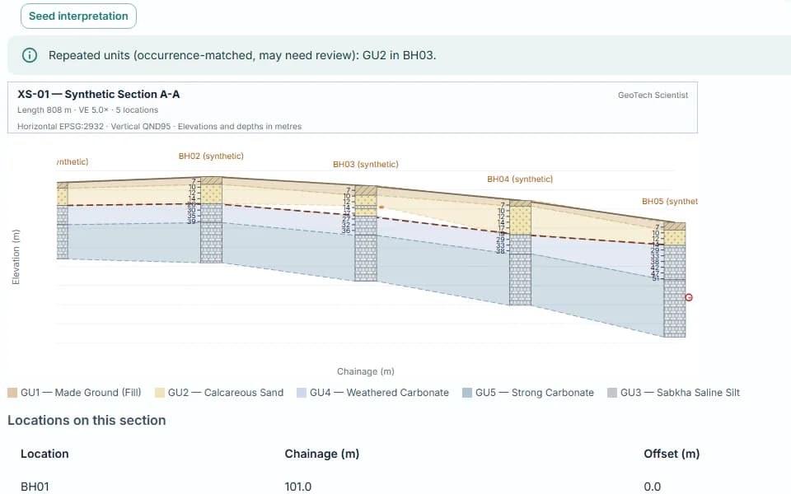The width and height of the screenshot is (791, 494).
Task: Click the Horizontal EPSG:2932 coordinate info line
Action: point(159,127)
